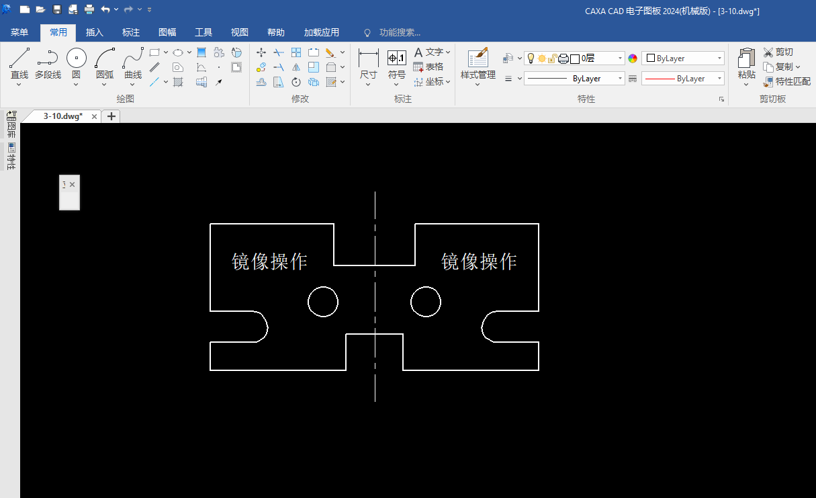Pick the parallel lines tool icon
This screenshot has width=816, height=498.
click(154, 67)
